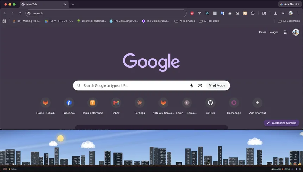The width and height of the screenshot is (303, 172).
Task: Open 'The Collaborative...' bookmark
Action: coord(156,21)
